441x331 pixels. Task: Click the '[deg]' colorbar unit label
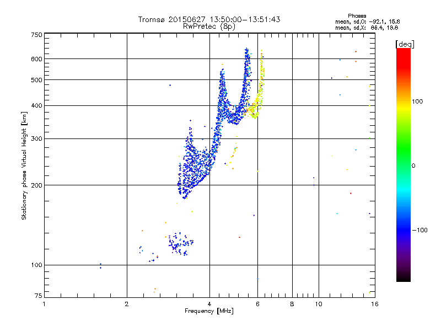[x=405, y=44]
